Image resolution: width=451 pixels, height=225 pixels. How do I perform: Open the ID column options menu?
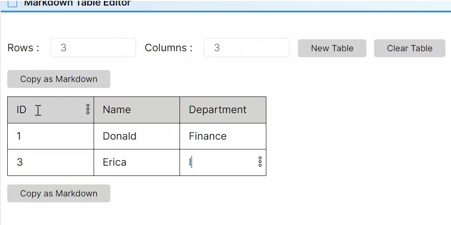[88, 109]
